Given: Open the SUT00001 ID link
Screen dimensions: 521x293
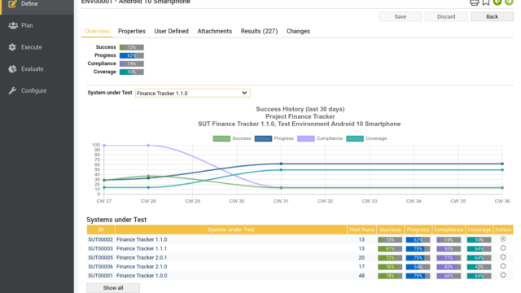Looking at the screenshot, I should [x=100, y=275].
